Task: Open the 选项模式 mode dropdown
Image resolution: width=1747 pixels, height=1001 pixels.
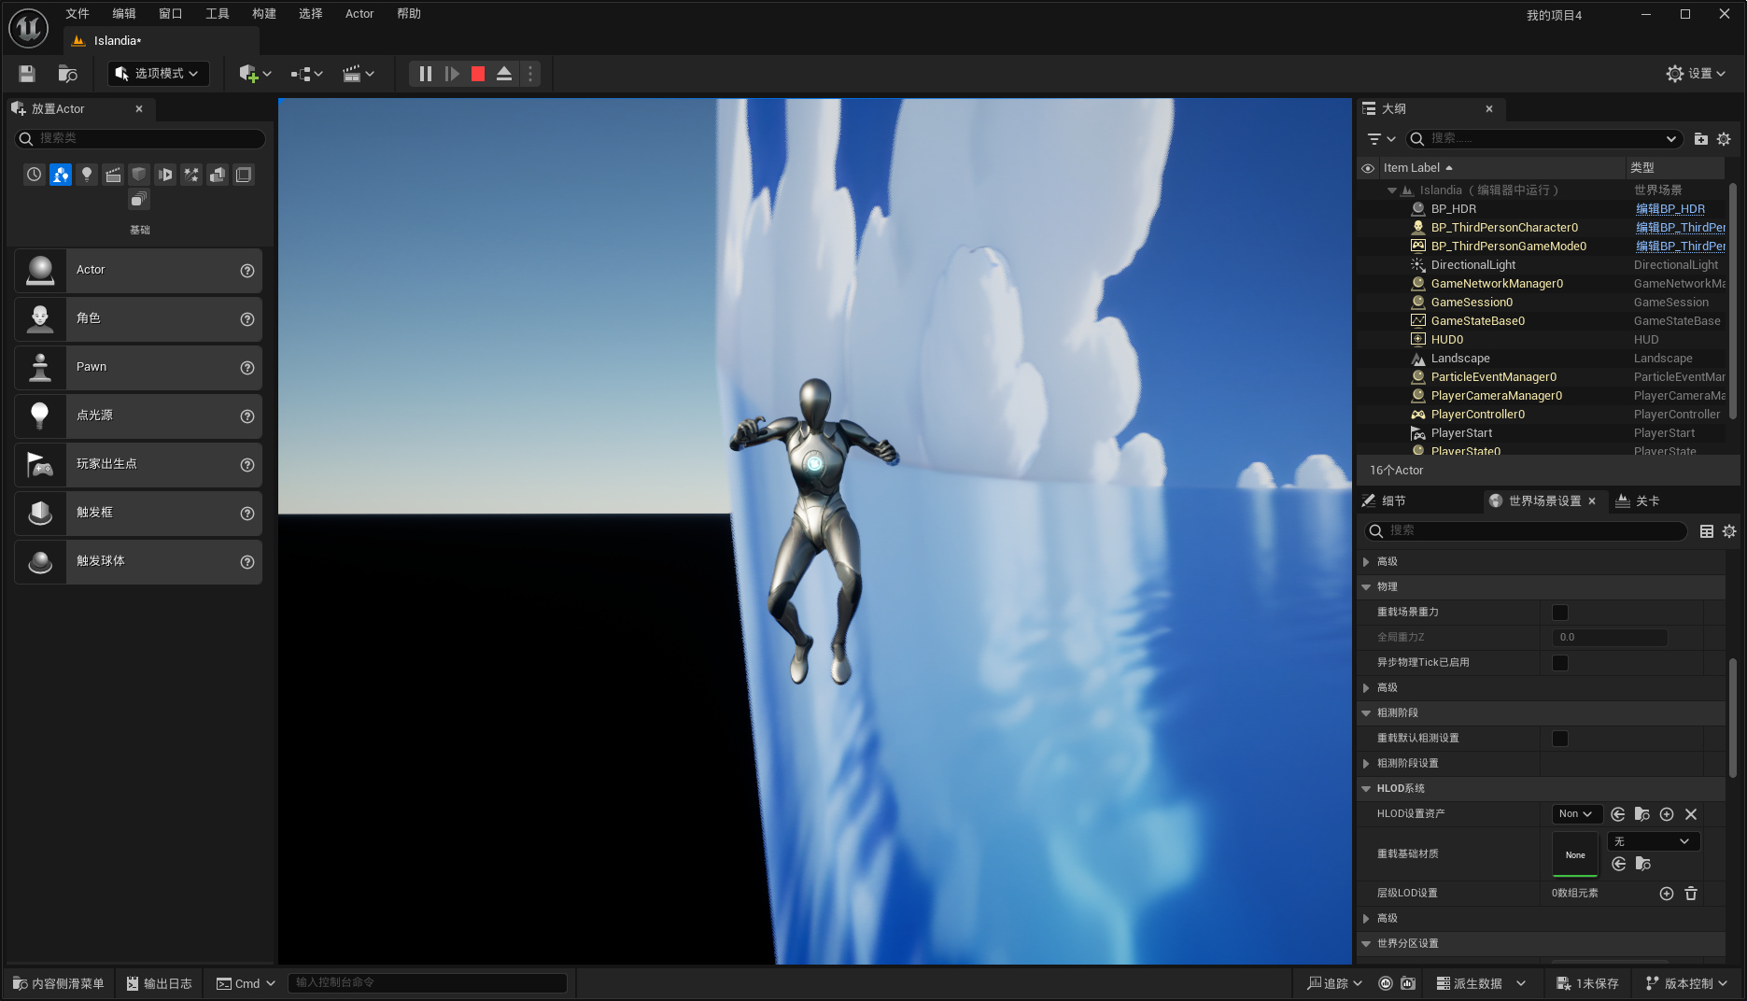Action: [x=159, y=74]
